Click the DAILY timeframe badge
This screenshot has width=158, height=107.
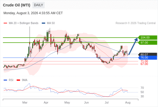click(x=39, y=5)
